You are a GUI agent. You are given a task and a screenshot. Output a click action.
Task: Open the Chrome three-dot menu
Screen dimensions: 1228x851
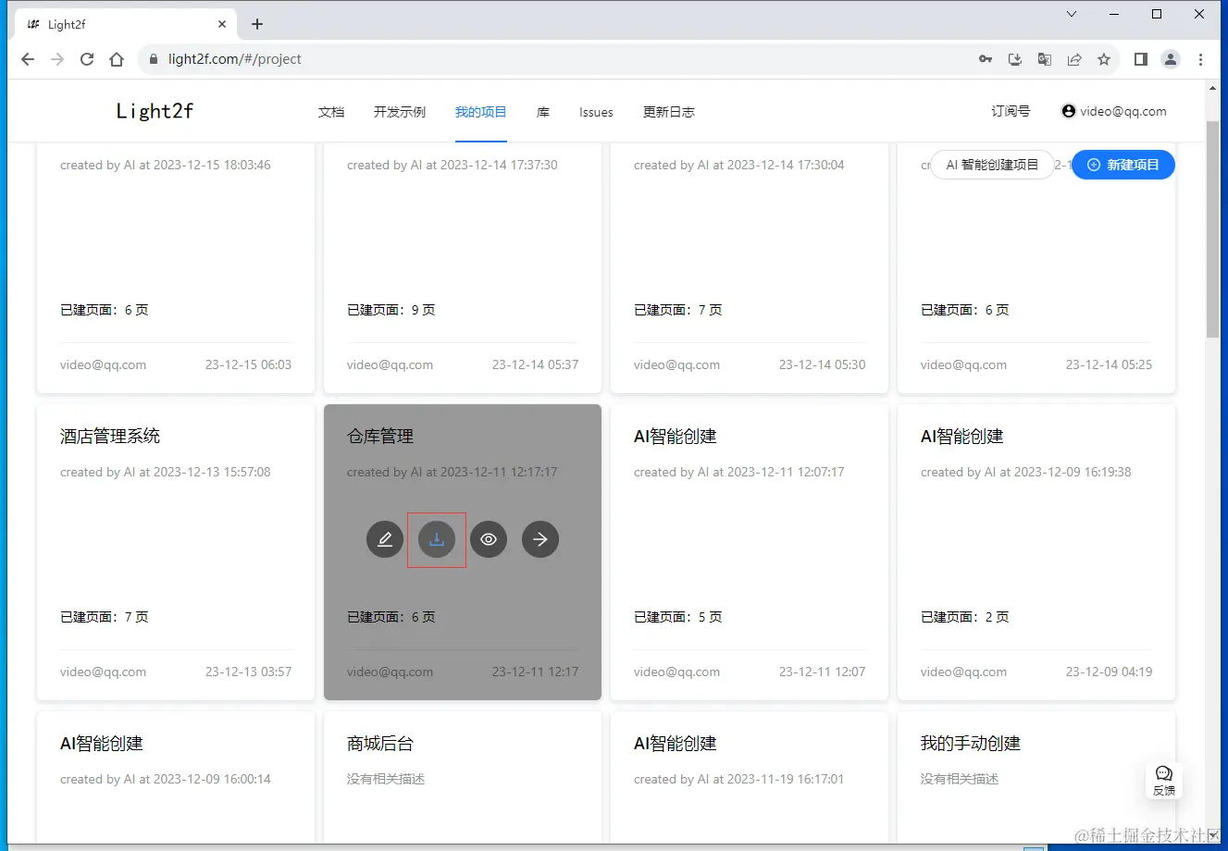[x=1201, y=59]
